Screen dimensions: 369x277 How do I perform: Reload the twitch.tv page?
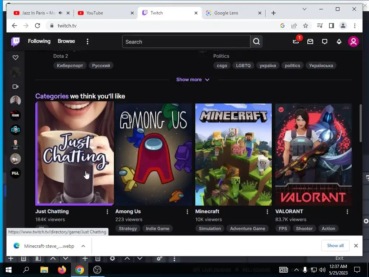click(x=37, y=26)
